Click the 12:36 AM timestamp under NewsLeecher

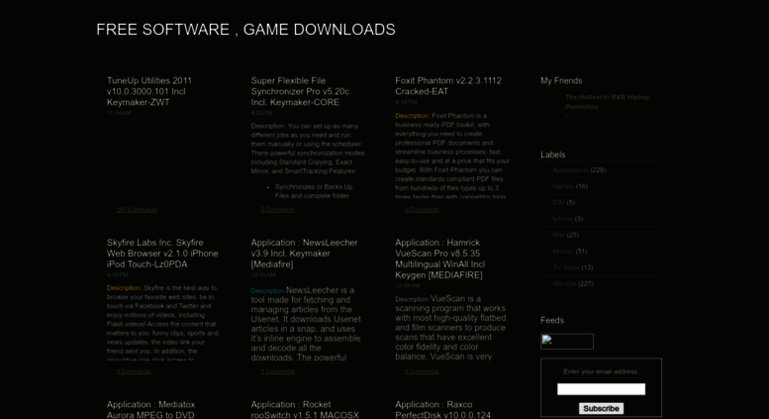[x=263, y=274]
